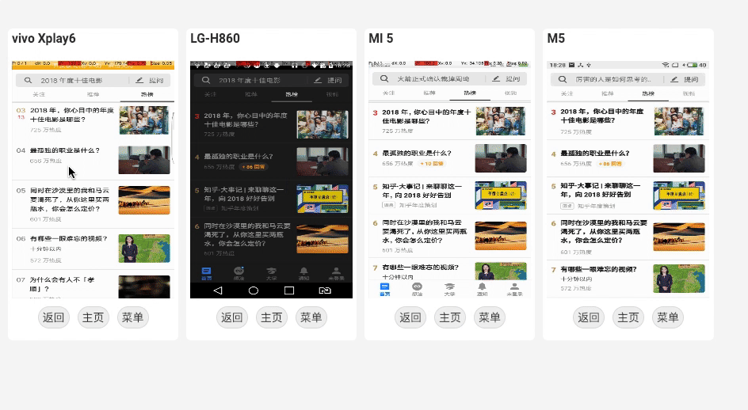Click 菜单 button under M5 device
The width and height of the screenshot is (748, 410).
[668, 317]
